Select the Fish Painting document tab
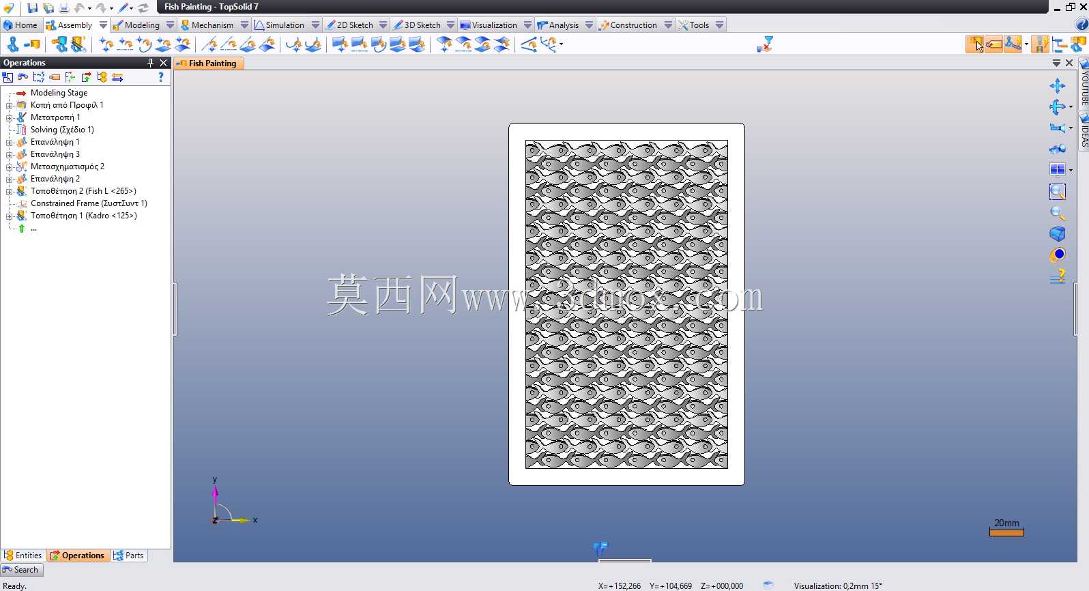This screenshot has height=591, width=1089. (x=207, y=63)
